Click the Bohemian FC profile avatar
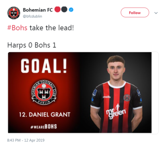Image resolution: width=165 pixels, height=144 pixels. coord(14,13)
